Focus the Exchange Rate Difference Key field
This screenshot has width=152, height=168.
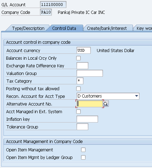pyautogui.click(x=82, y=66)
